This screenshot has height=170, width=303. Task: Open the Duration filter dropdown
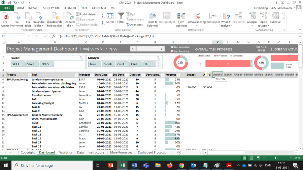pyautogui.click(x=143, y=75)
